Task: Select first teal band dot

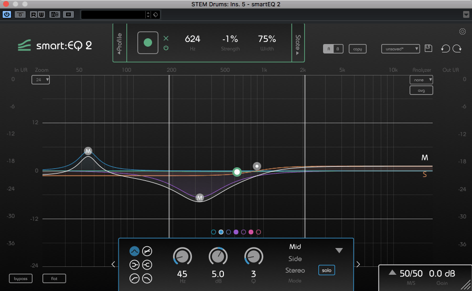Action: [213, 232]
